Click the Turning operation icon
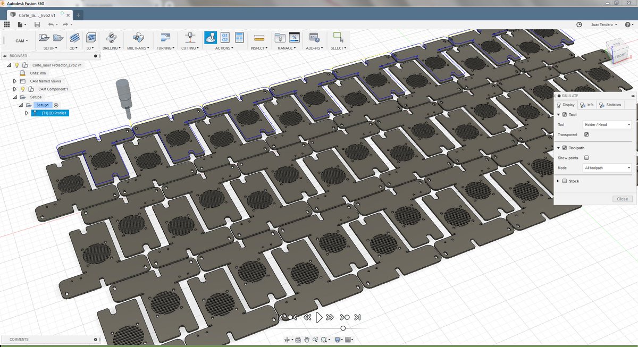 point(165,38)
